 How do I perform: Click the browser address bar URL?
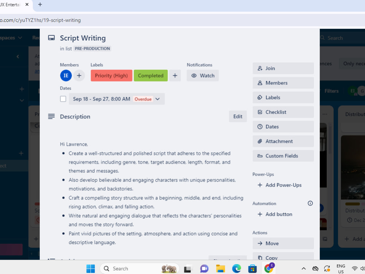click(40, 20)
